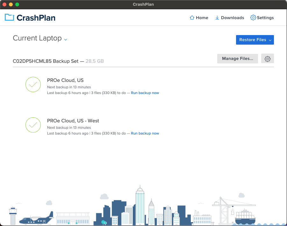Click the download arrow icon beside Downloads
Image resolution: width=287 pixels, height=226 pixels.
tap(217, 18)
